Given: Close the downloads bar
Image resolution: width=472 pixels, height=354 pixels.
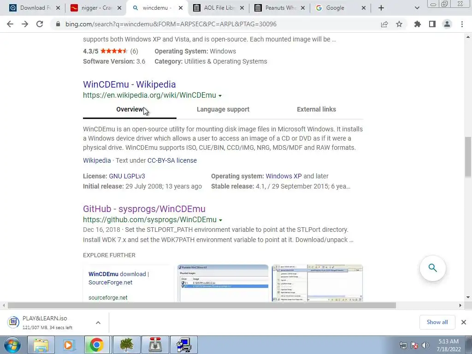Looking at the screenshot, I should coord(464,322).
